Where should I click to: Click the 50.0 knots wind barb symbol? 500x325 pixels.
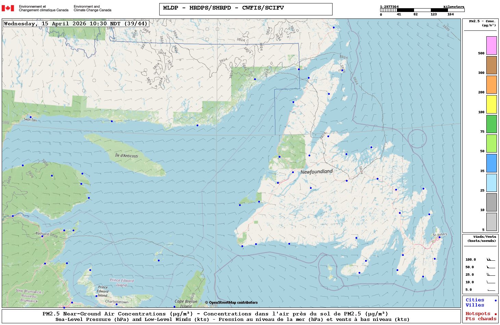click(490, 267)
